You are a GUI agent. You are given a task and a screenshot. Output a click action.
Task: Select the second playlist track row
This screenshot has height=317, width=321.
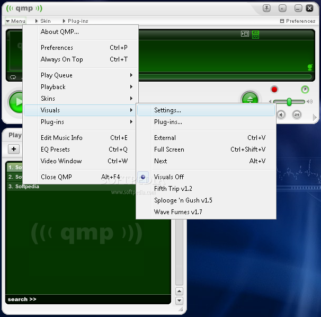15,177
